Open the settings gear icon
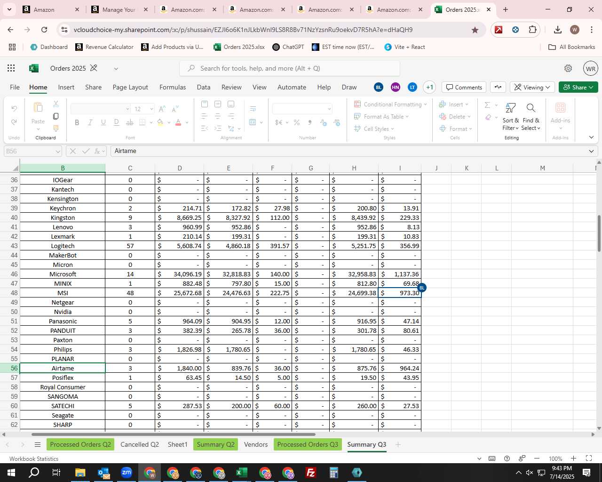The width and height of the screenshot is (602, 482). [x=568, y=68]
